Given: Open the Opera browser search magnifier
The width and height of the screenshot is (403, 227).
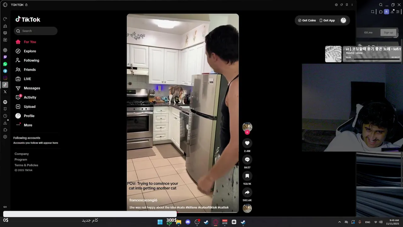Looking at the screenshot, I should (381, 5).
